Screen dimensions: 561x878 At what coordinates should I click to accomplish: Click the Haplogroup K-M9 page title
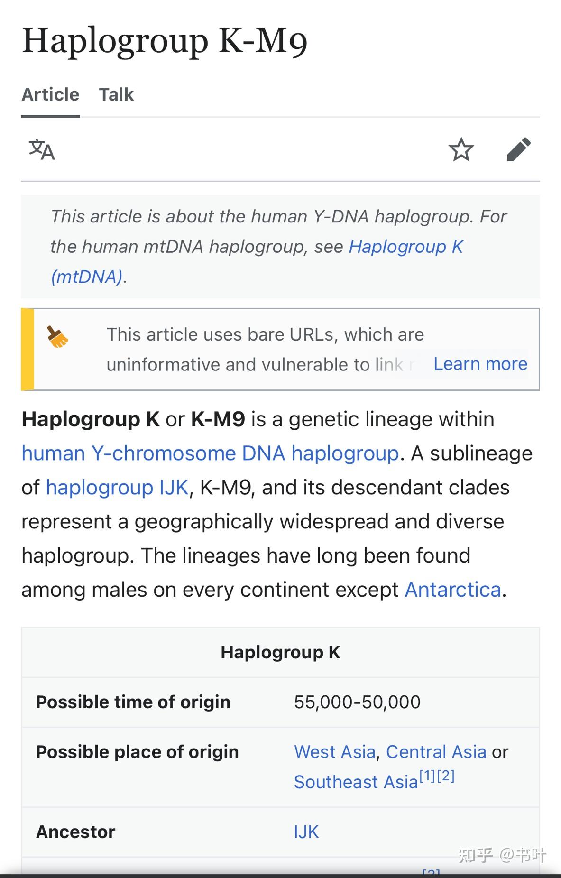165,41
